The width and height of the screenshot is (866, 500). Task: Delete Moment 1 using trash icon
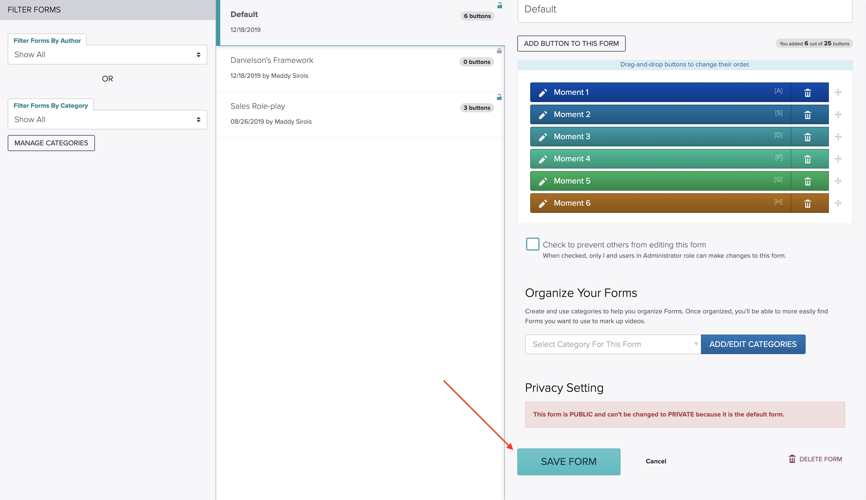click(808, 93)
